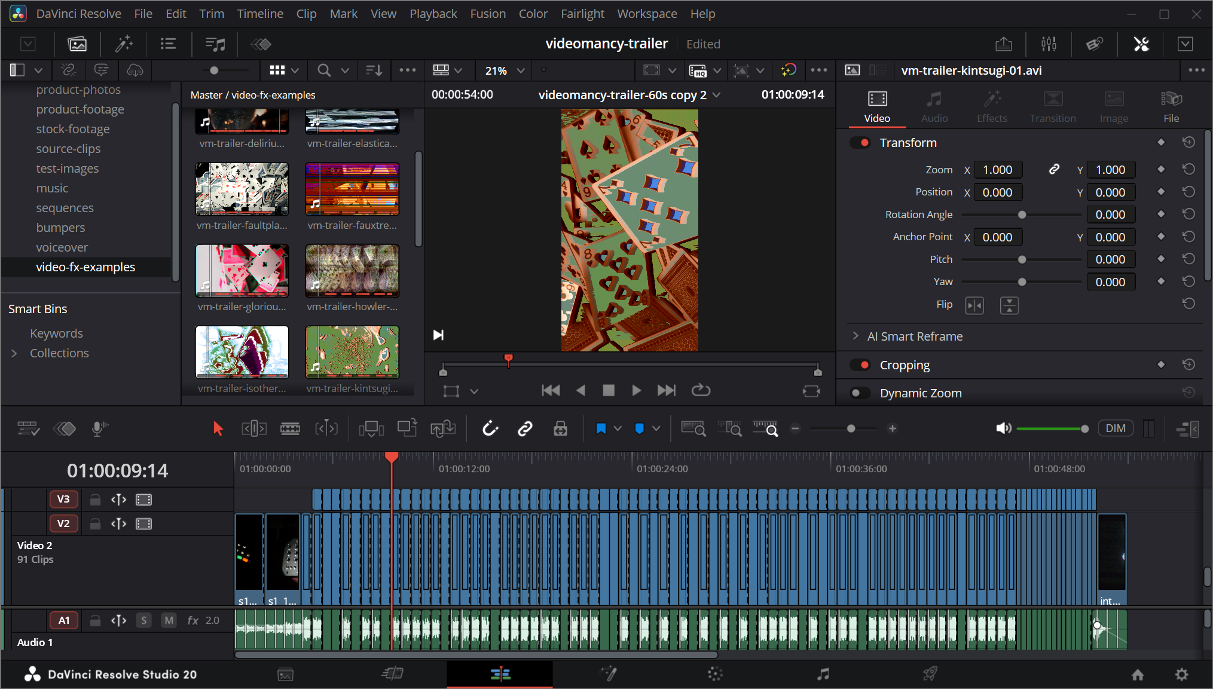The width and height of the screenshot is (1213, 689).
Task: Adjust the Rotation Angle slider
Action: click(1022, 215)
